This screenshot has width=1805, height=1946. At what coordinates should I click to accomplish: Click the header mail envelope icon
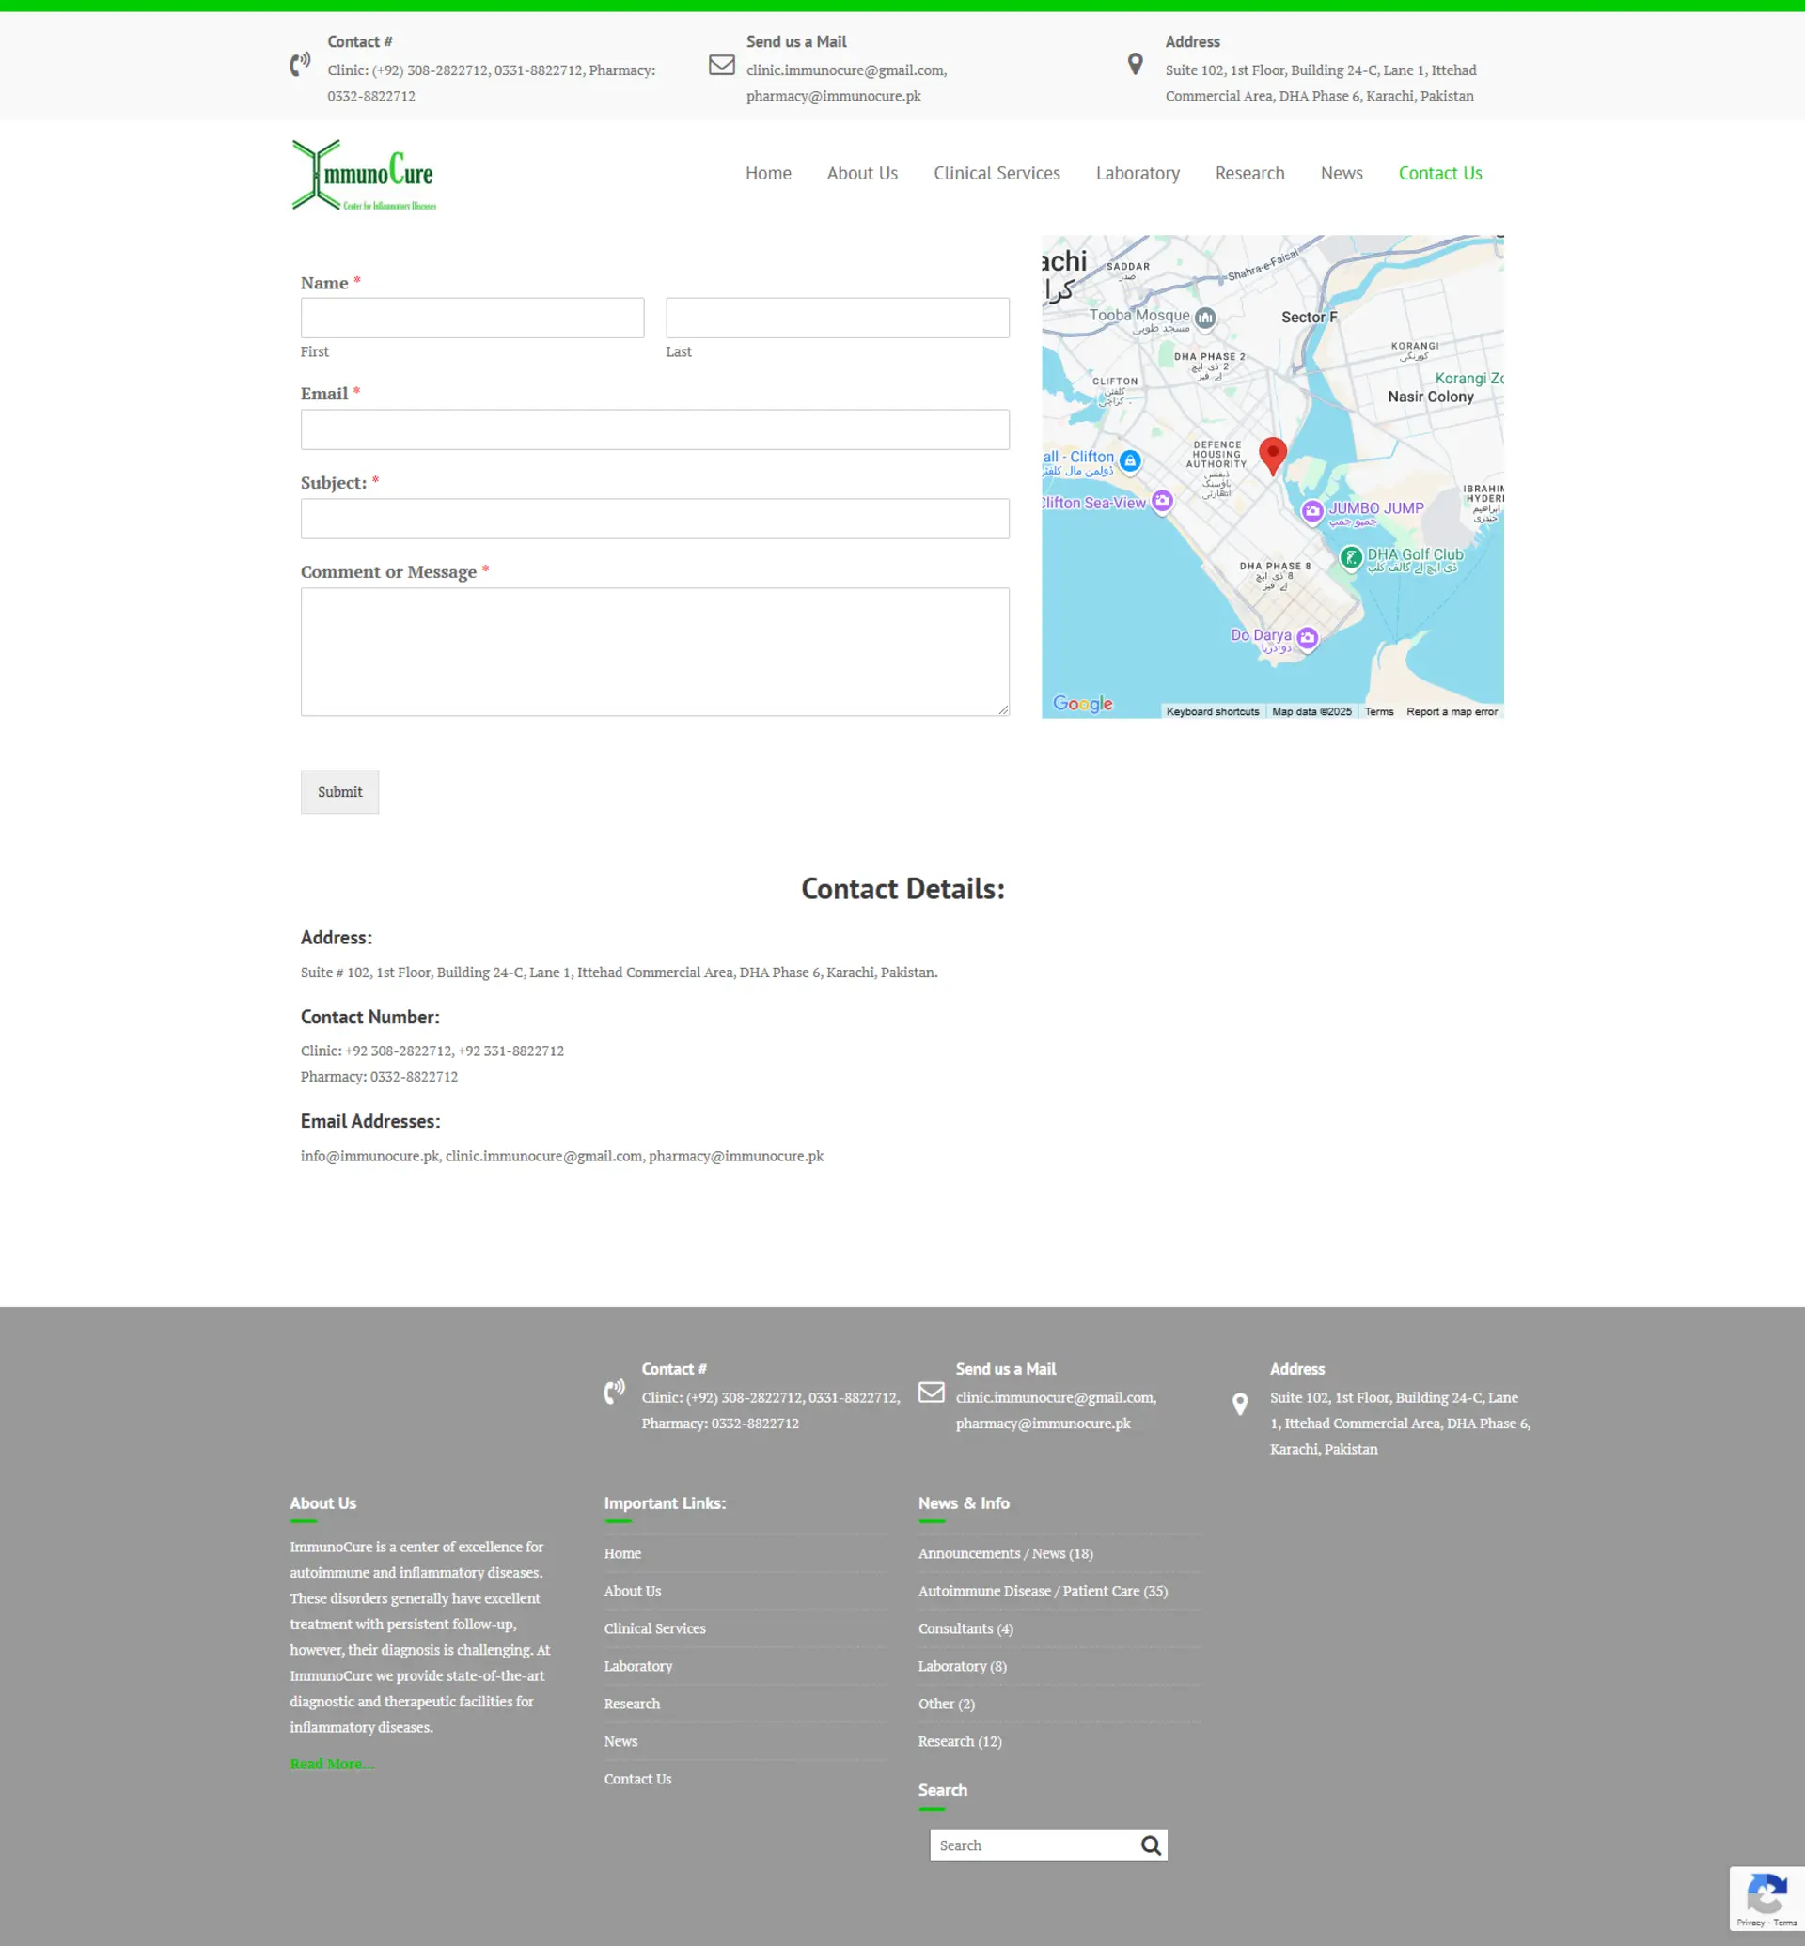point(721,66)
